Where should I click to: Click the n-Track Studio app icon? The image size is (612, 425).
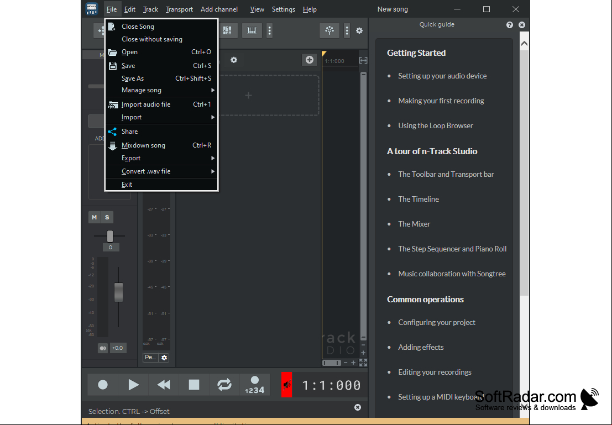(x=92, y=9)
